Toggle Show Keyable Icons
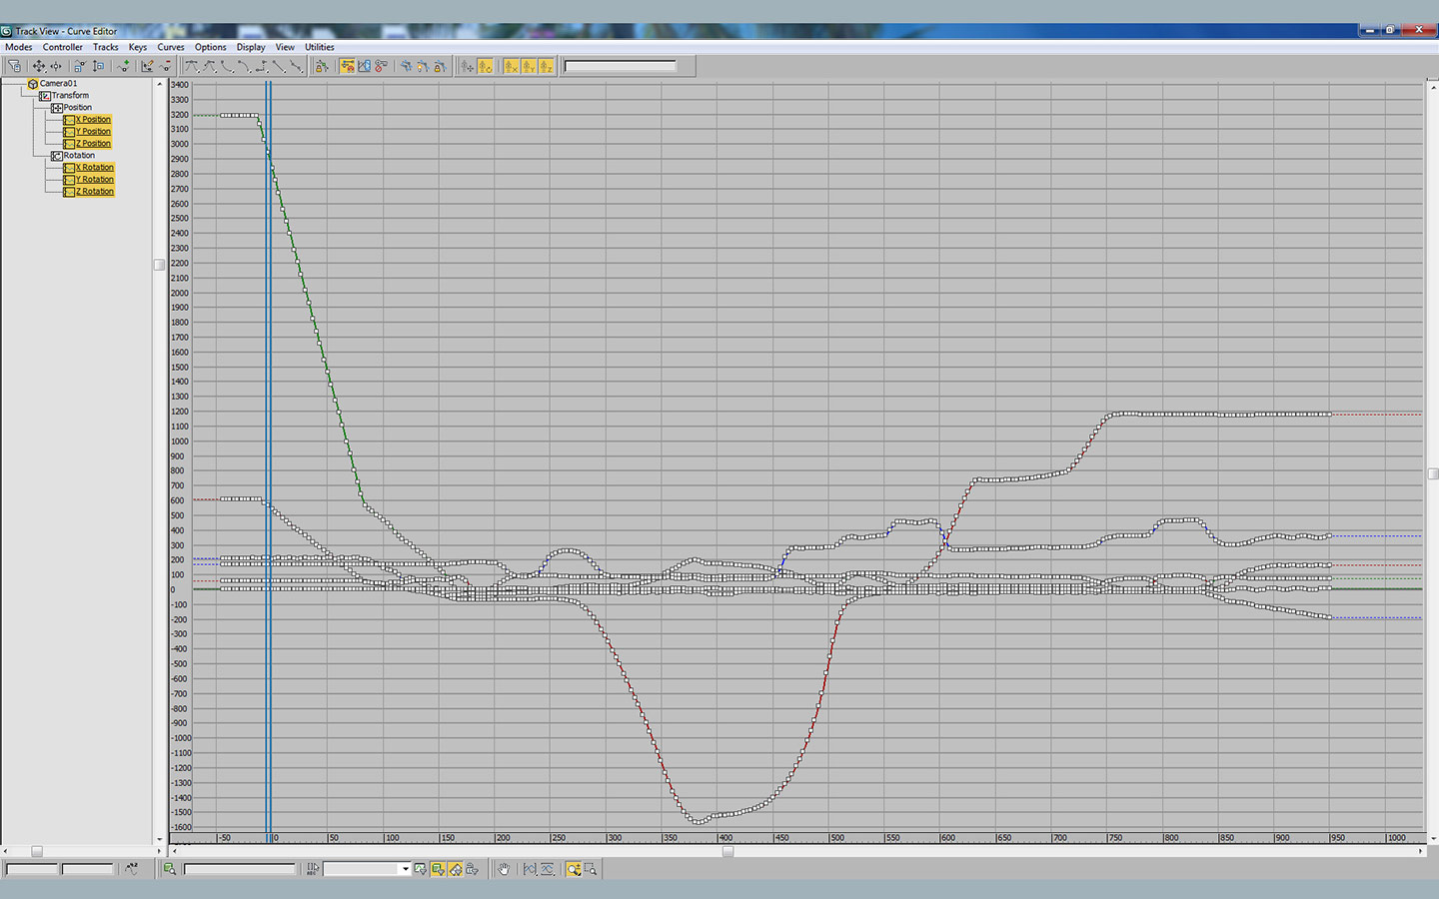 coord(381,66)
